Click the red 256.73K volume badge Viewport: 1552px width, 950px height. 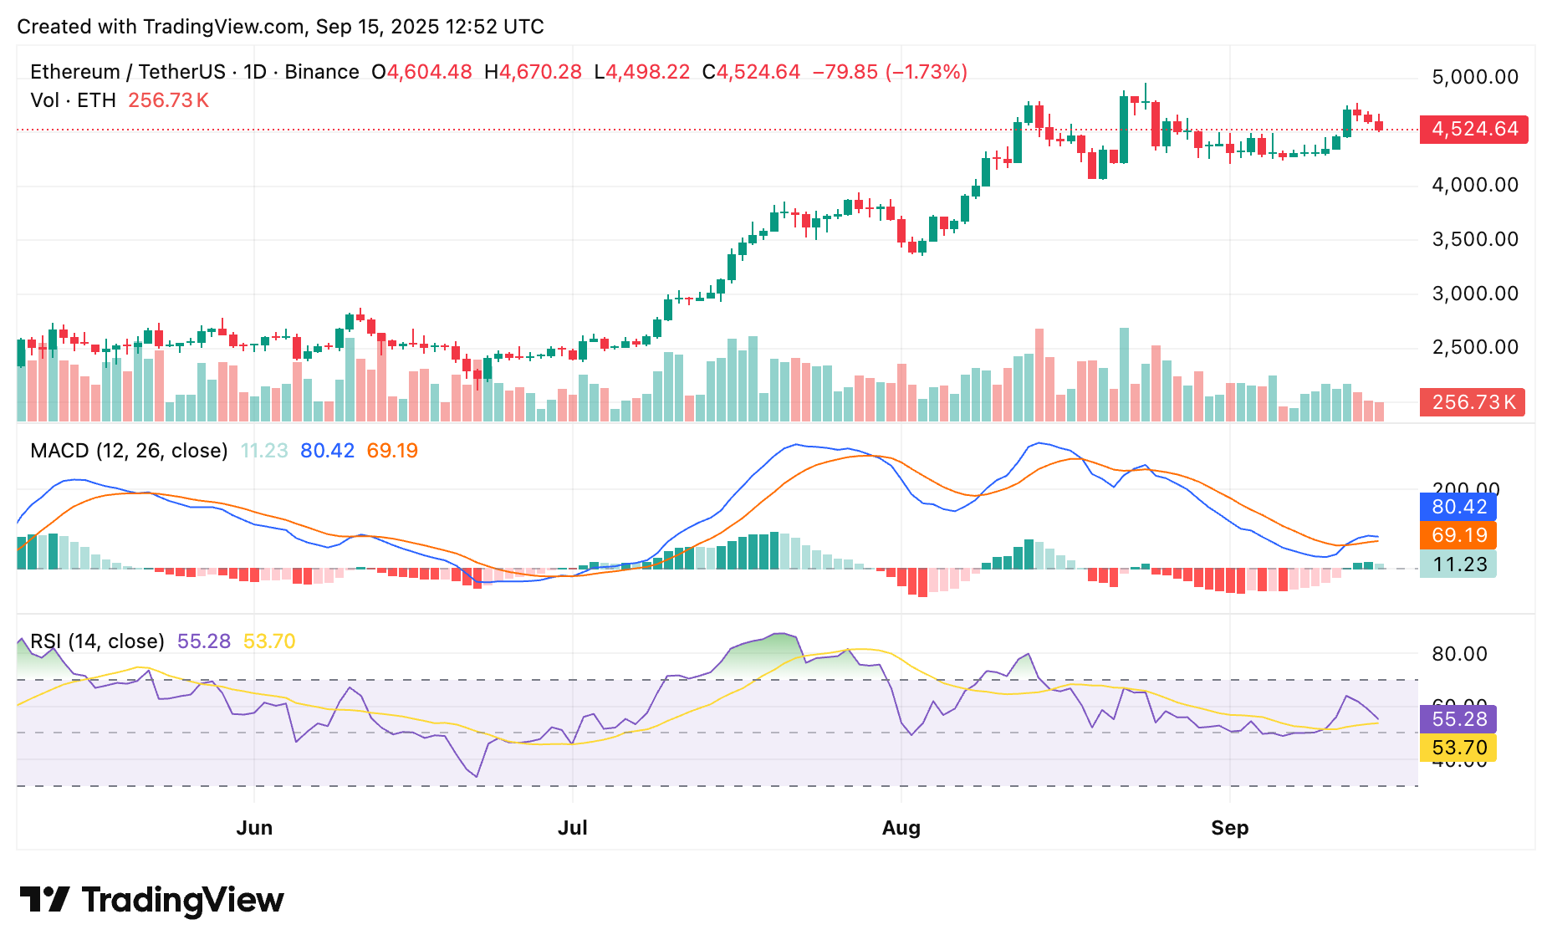pyautogui.click(x=1473, y=402)
